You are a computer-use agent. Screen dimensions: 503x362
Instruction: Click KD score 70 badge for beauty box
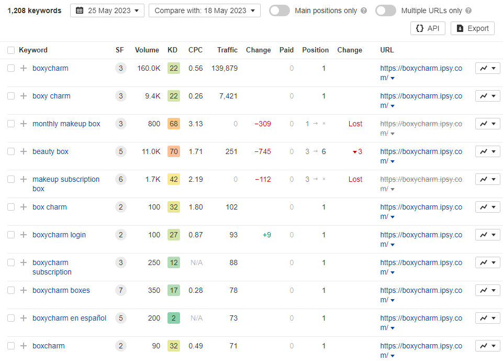click(x=174, y=151)
